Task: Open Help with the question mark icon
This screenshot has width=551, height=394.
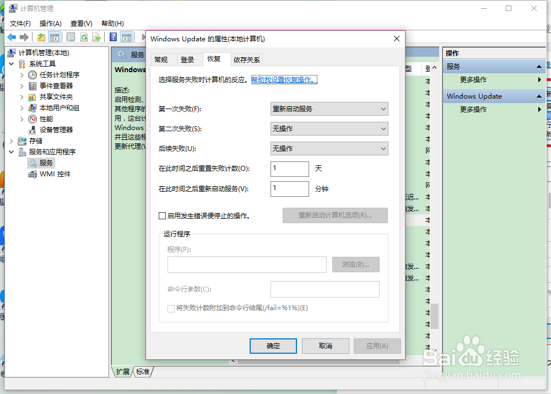Action: click(x=113, y=37)
